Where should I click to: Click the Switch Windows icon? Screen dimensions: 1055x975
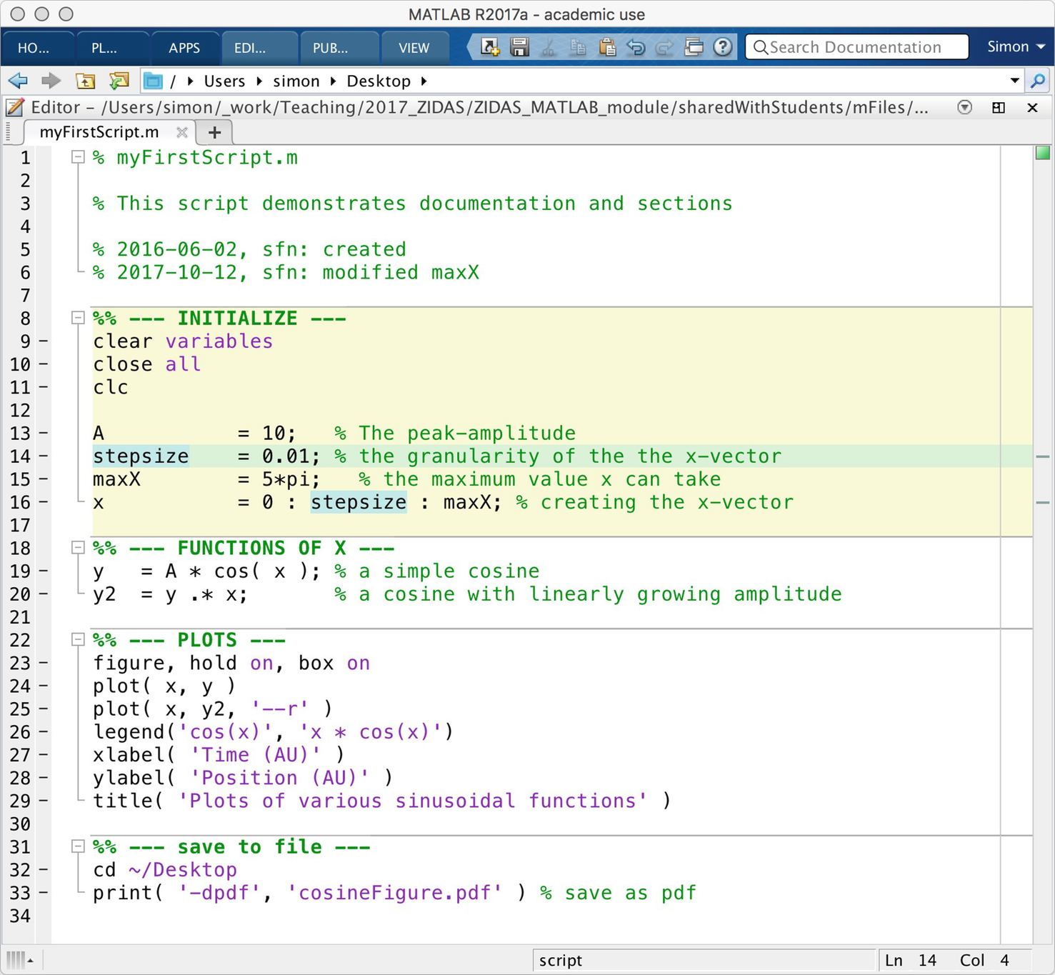click(x=694, y=47)
